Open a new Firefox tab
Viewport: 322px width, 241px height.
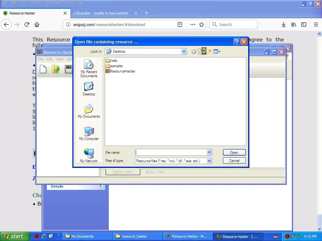click(x=147, y=13)
